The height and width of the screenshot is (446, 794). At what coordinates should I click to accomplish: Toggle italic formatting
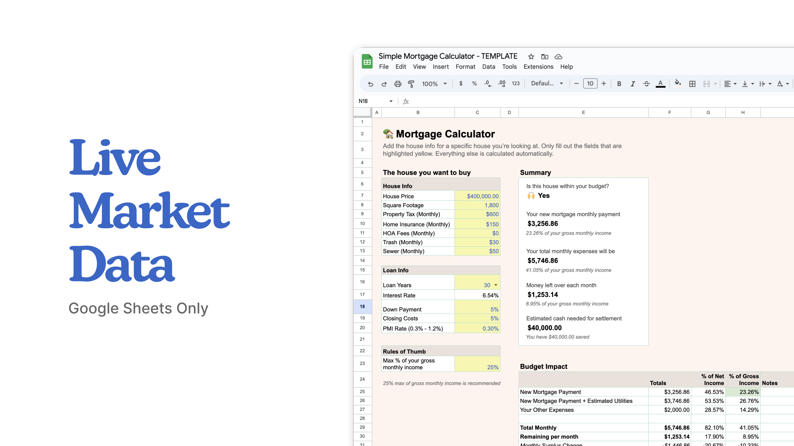click(x=633, y=84)
